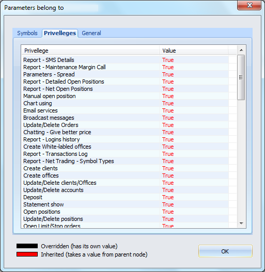
Task: Click the OK button
Action: coord(225,251)
